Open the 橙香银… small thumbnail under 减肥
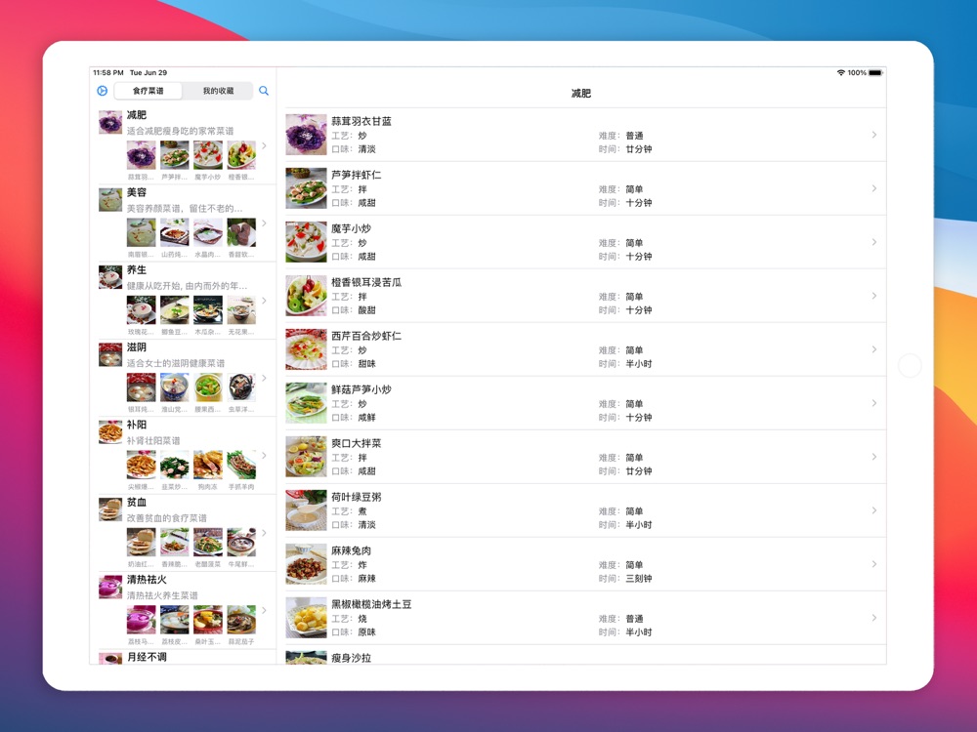Viewport: 977px width, 732px height. coord(241,155)
